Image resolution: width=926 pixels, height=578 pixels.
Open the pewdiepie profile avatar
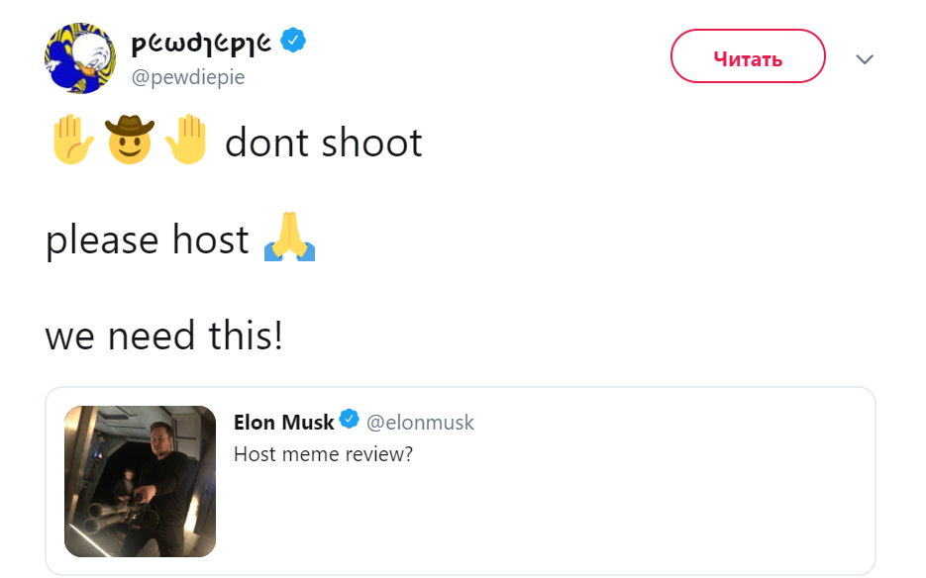tap(80, 58)
